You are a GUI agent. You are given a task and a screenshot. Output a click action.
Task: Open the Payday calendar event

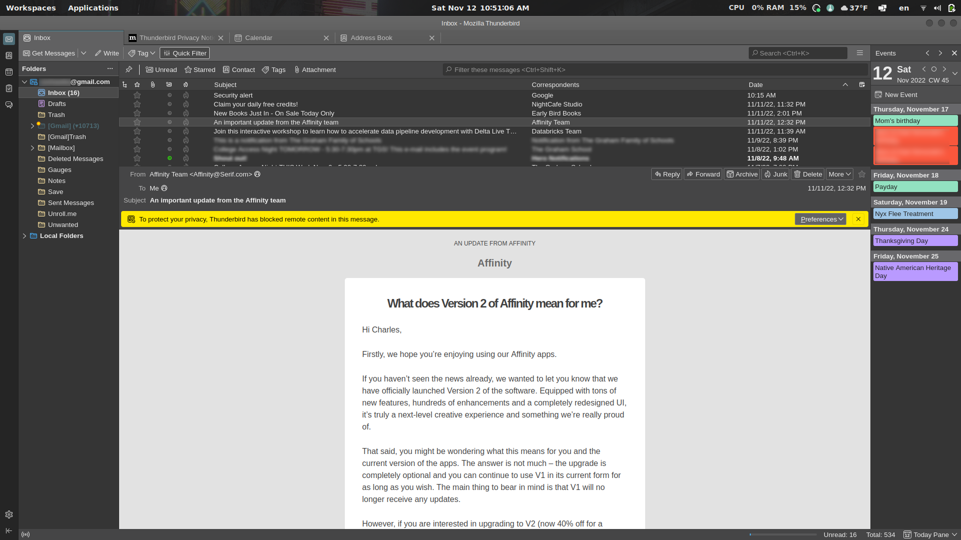click(x=915, y=186)
